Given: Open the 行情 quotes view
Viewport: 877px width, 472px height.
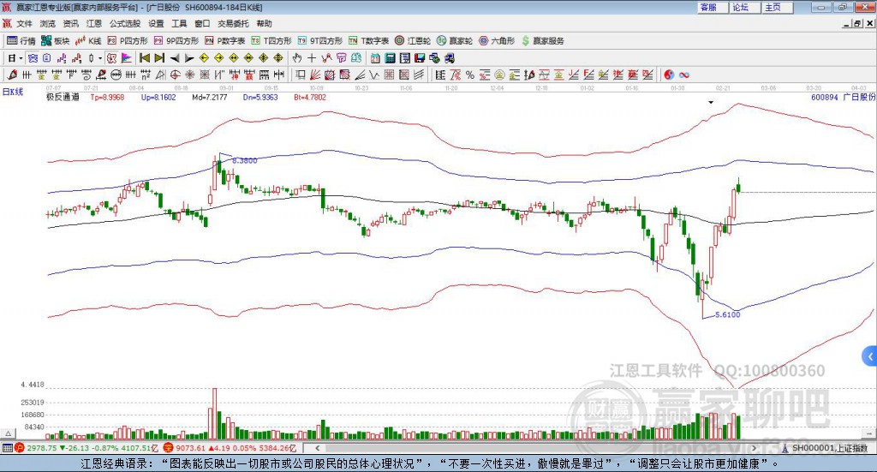Looking at the screenshot, I should 21,41.
